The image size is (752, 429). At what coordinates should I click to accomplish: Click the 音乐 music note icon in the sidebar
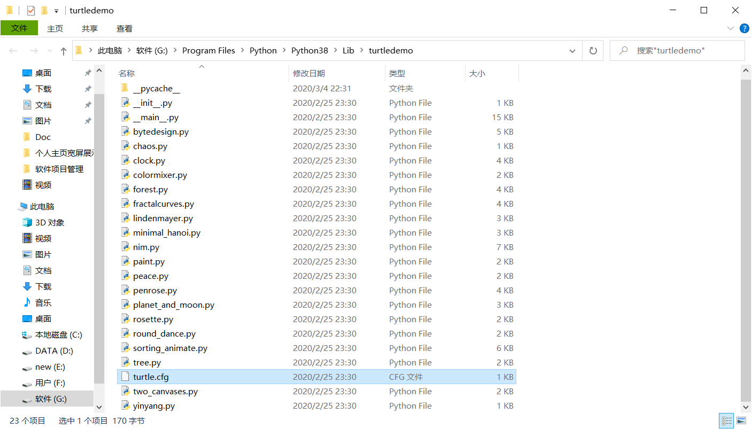point(27,302)
